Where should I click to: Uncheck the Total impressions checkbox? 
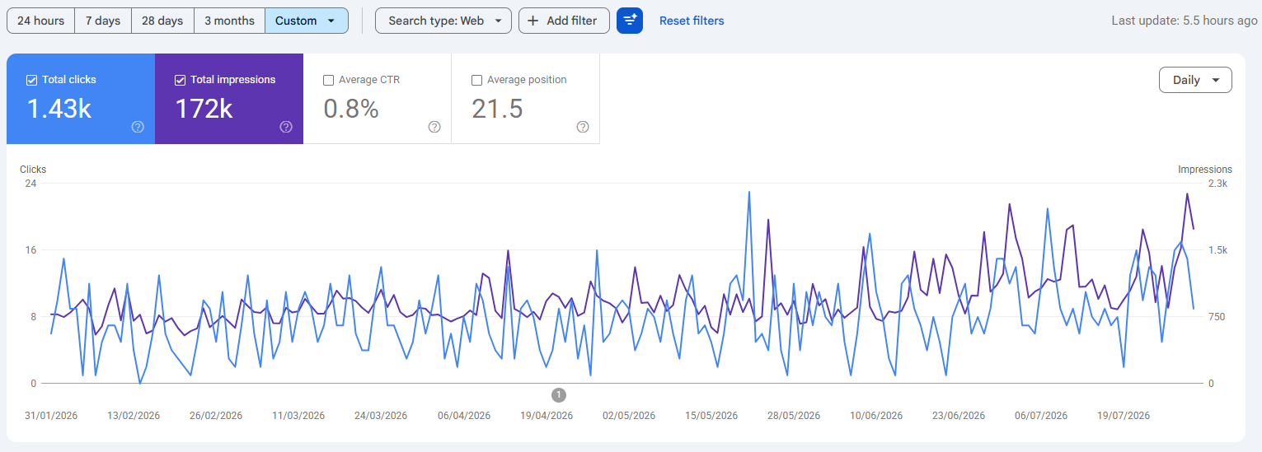pos(181,80)
